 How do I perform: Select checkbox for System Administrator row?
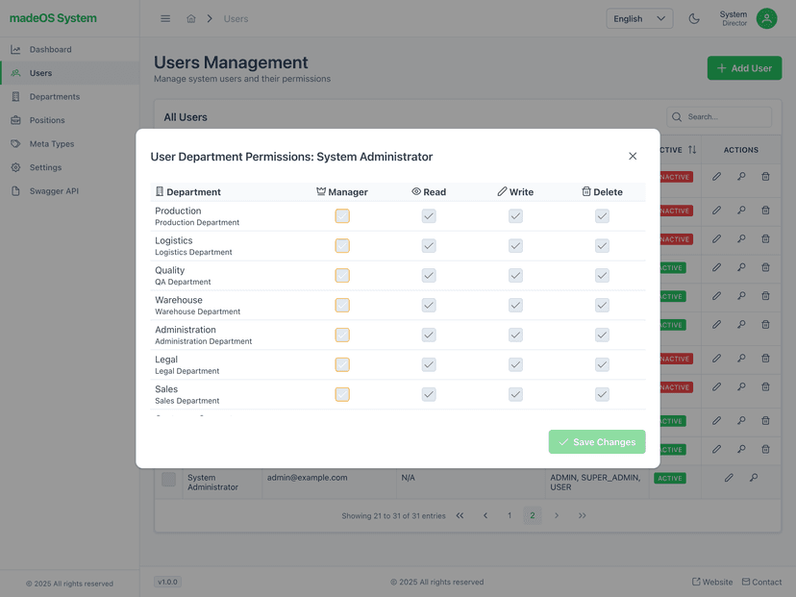pos(168,479)
